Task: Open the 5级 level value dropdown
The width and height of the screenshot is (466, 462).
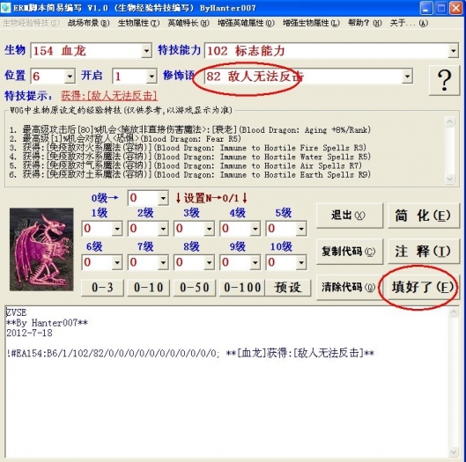Action: click(300, 229)
